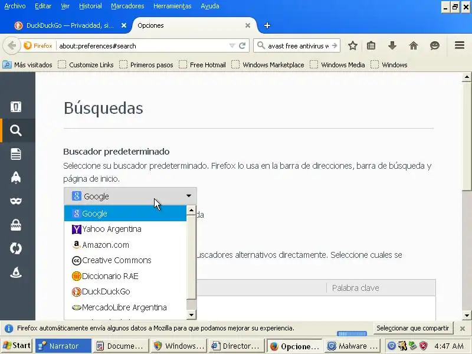This screenshot has width=472, height=354.
Task: Go to the Home page icon
Action: pyautogui.click(x=414, y=46)
